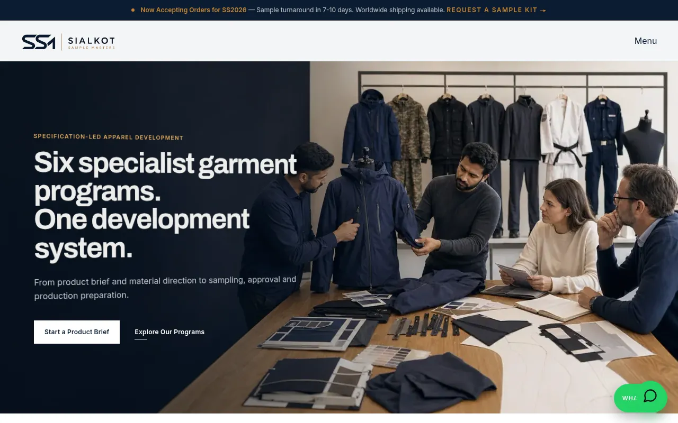The height and width of the screenshot is (423, 678).
Task: Click the sample turnaround in 7-10 days text
Action: point(304,10)
